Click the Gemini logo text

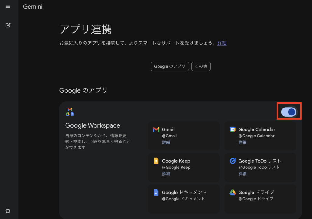(33, 6)
